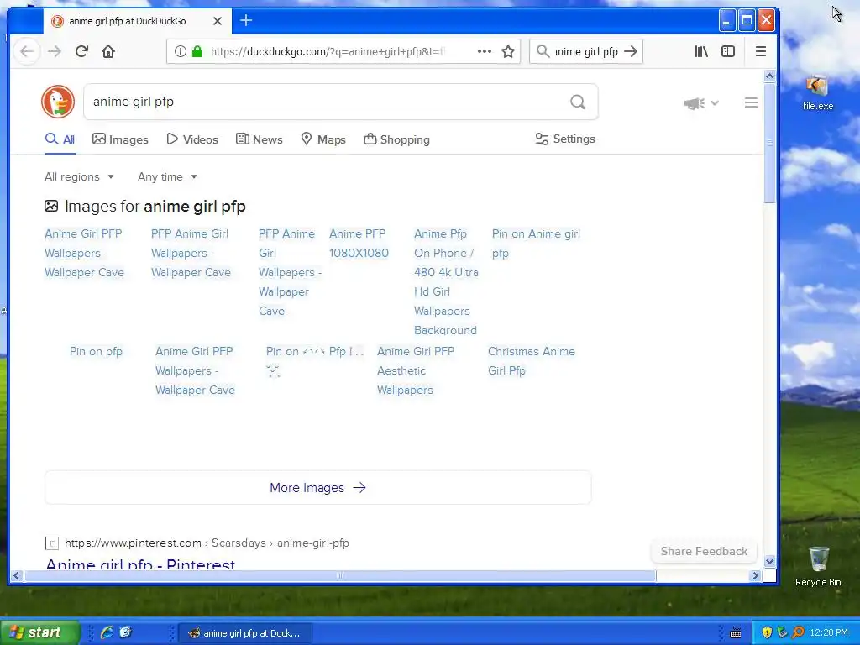Open 'Anime Pfp On Phone' wallpaper link

click(x=446, y=282)
